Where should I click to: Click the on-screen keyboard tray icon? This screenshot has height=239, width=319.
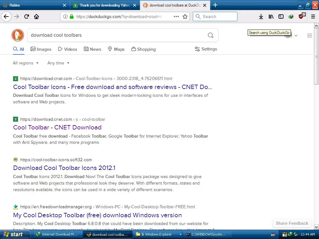click(x=273, y=235)
